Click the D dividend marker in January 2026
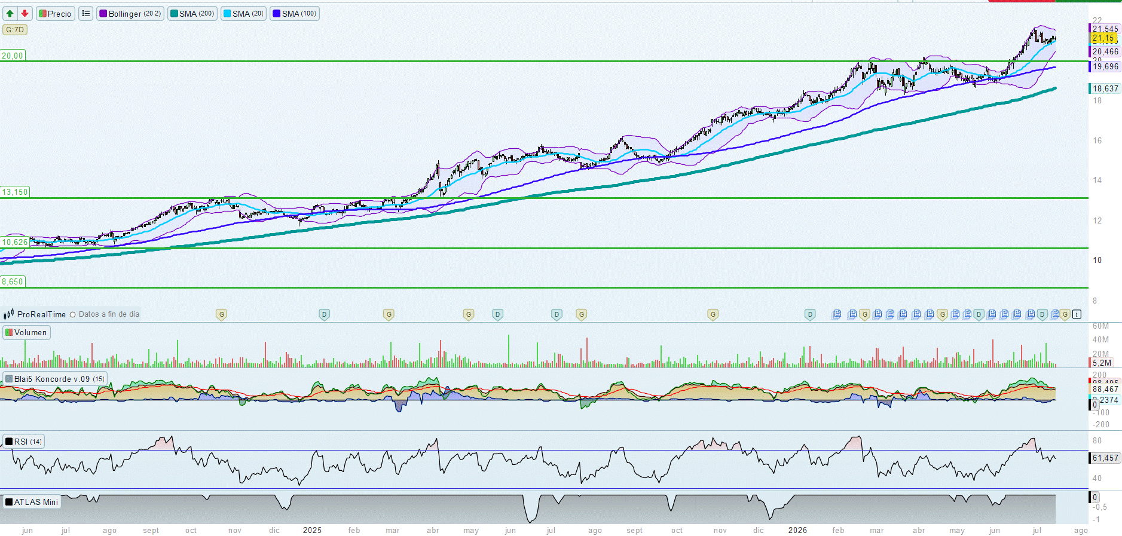 coord(810,314)
